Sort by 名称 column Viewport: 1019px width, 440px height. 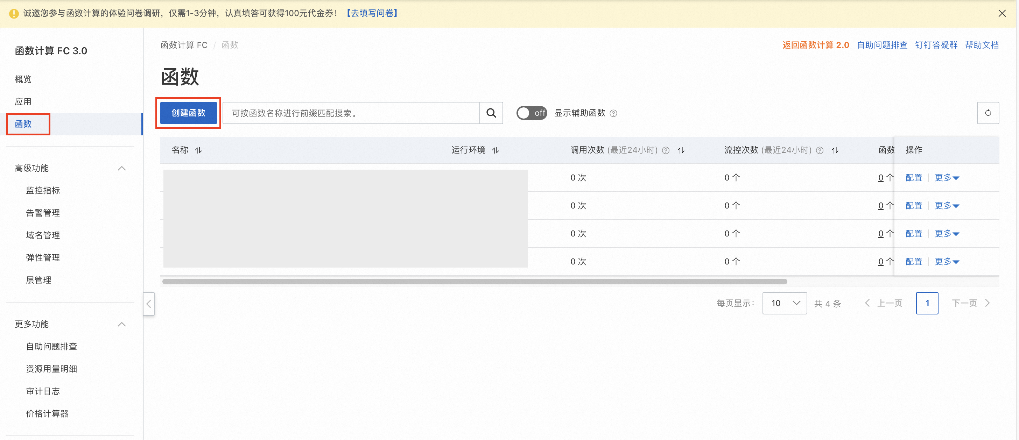[x=198, y=150]
